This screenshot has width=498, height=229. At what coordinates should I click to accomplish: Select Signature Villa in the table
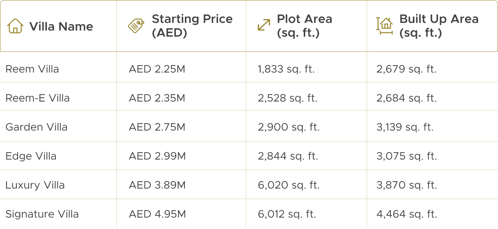pos(42,214)
